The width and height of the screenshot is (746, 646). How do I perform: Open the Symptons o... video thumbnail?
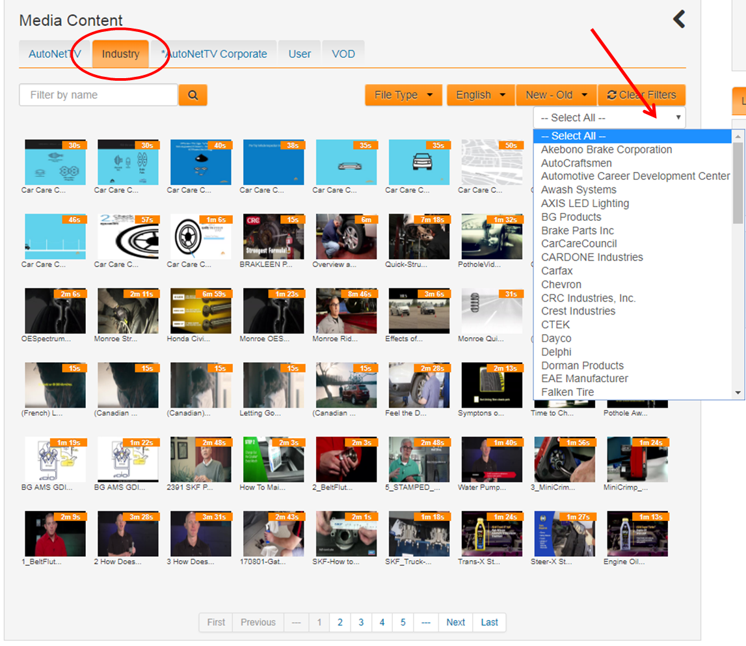click(x=492, y=386)
